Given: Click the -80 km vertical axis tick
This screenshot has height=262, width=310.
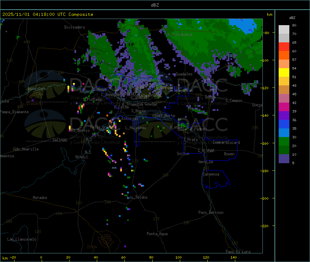Looking at the screenshot, I should click(x=266, y=33).
